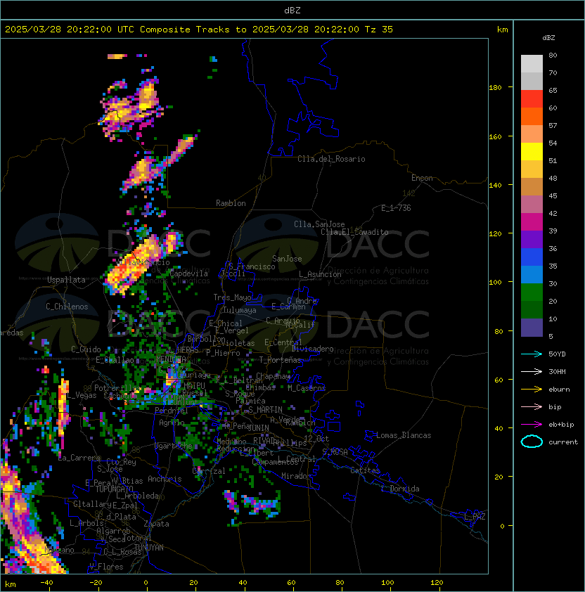Click the 'S_Francisco' map label

252,266
